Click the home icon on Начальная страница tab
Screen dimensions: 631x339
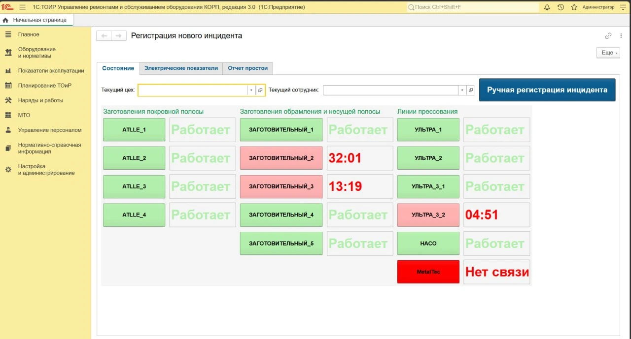pos(6,20)
